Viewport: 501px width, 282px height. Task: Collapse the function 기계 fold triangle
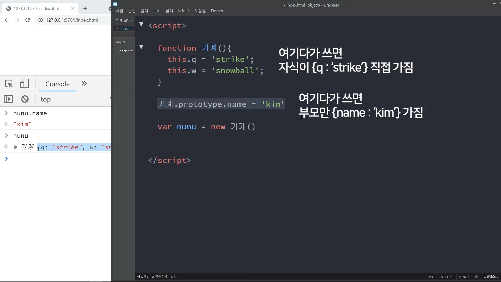click(x=141, y=47)
